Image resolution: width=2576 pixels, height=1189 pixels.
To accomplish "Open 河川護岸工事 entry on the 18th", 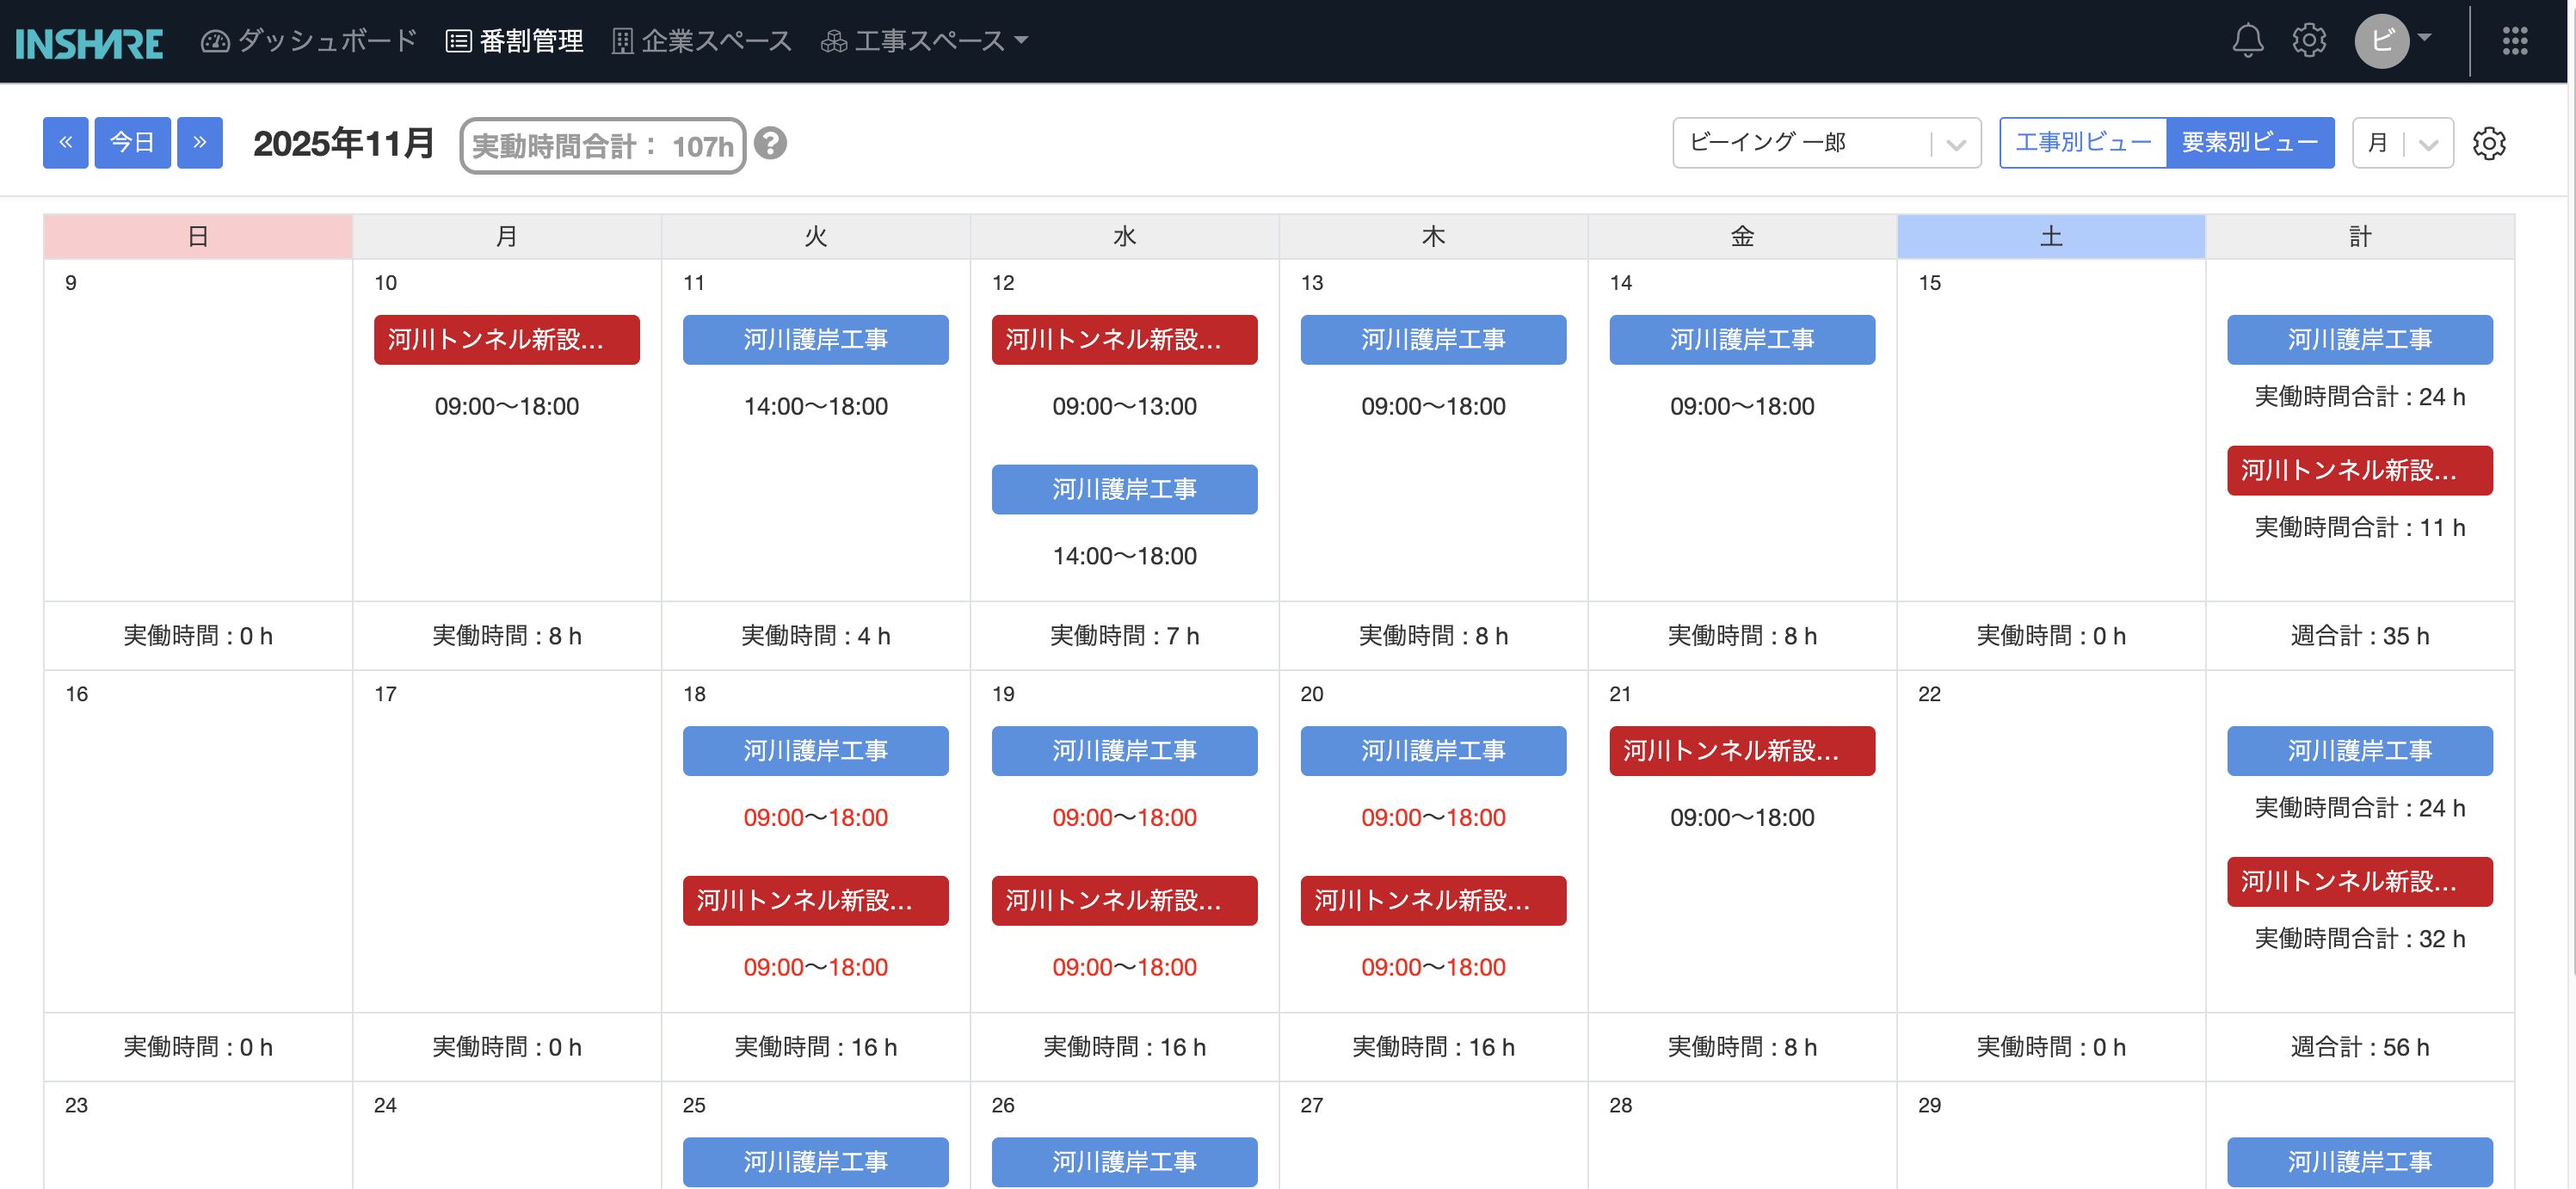I will click(x=816, y=751).
